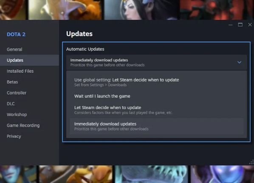Go to the DLC section

pyautogui.click(x=11, y=104)
